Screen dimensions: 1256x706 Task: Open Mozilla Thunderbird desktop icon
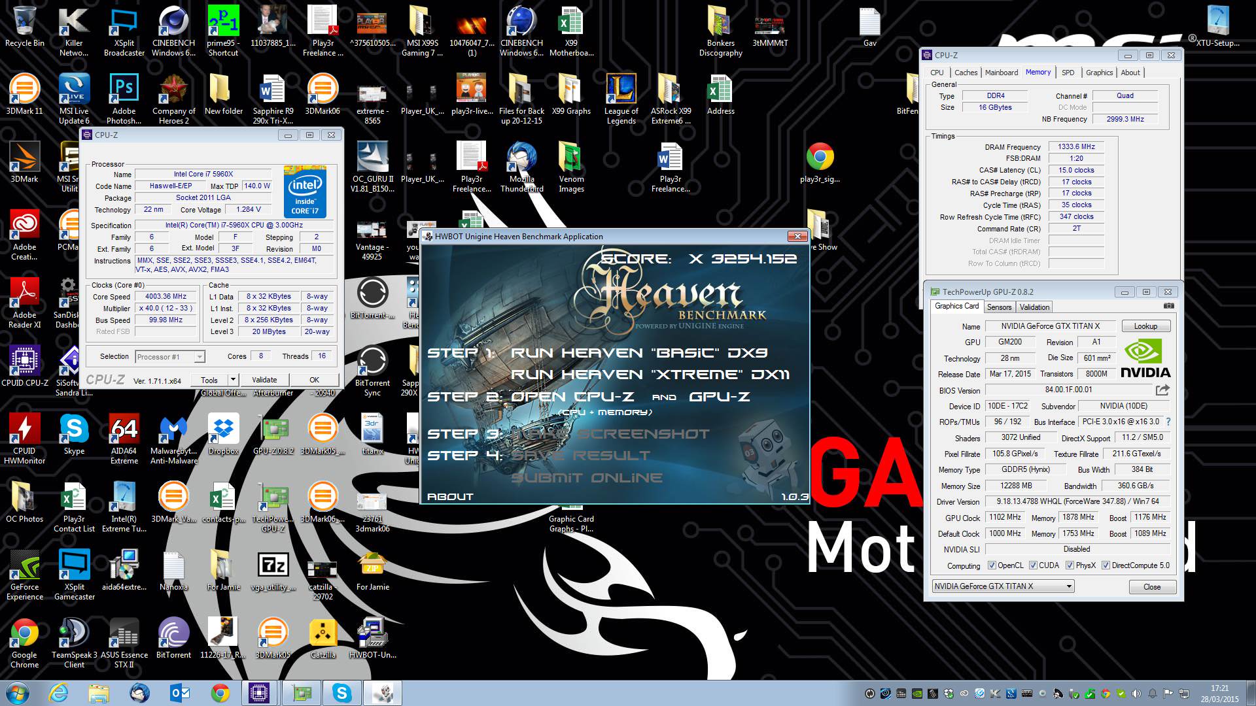[521, 166]
